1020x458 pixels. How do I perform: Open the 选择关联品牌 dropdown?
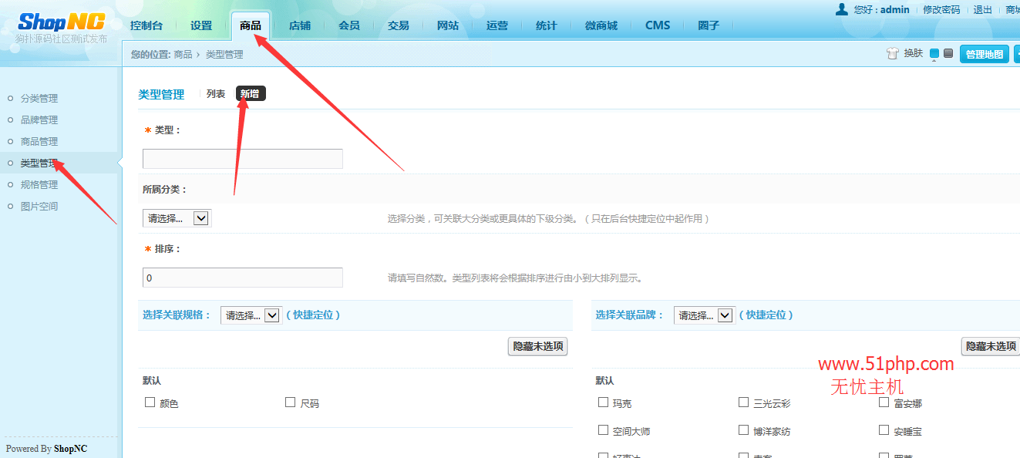click(x=705, y=315)
